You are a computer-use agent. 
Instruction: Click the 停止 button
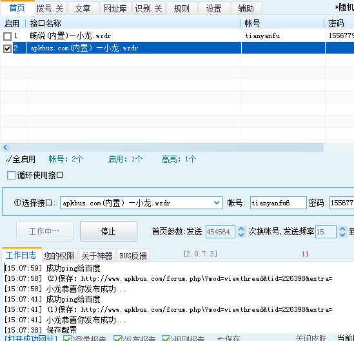[x=108, y=231]
